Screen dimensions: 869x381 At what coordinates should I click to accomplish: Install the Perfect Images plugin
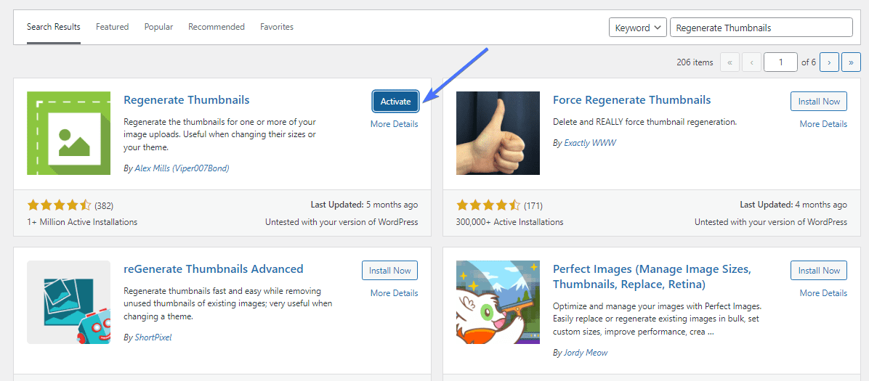coord(819,270)
